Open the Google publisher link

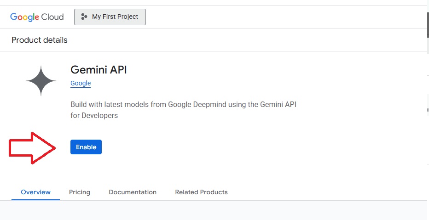[81, 83]
